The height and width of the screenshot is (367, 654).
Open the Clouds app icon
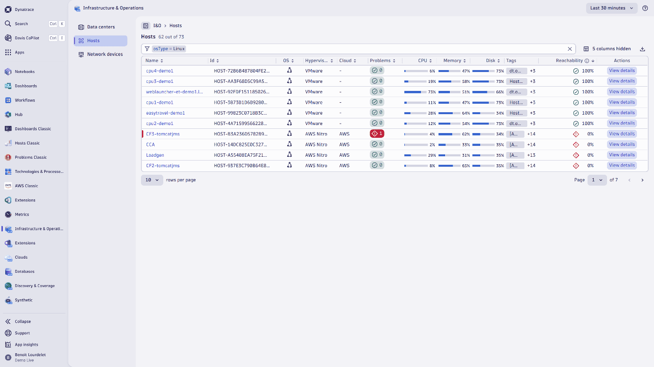point(8,257)
